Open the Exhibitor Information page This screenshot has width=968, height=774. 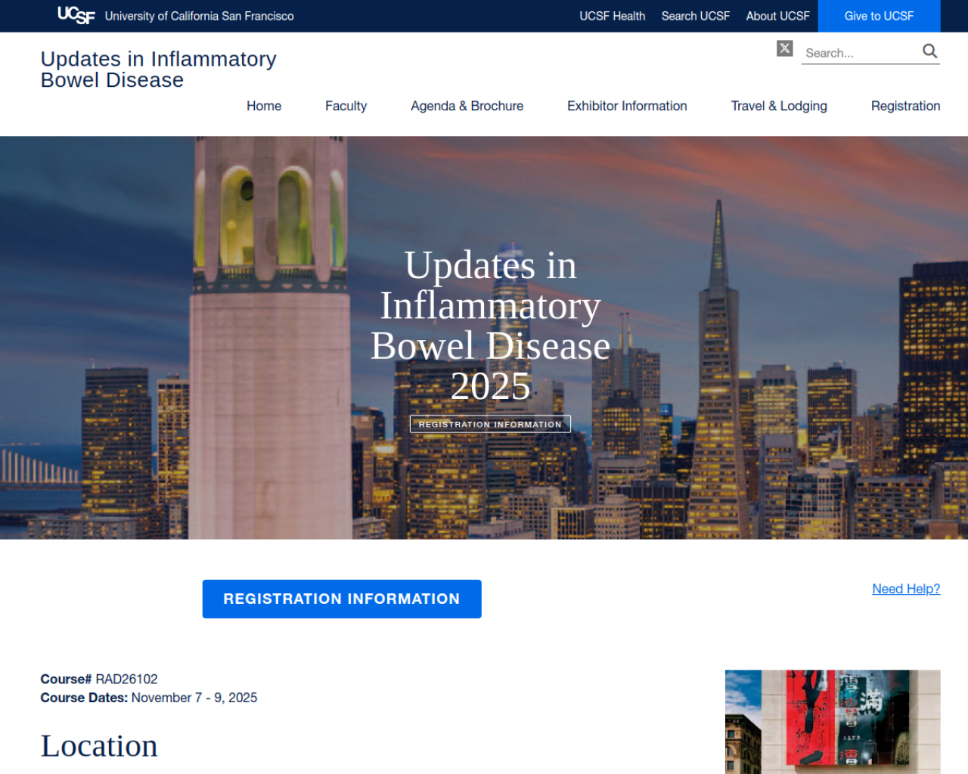pyautogui.click(x=627, y=106)
